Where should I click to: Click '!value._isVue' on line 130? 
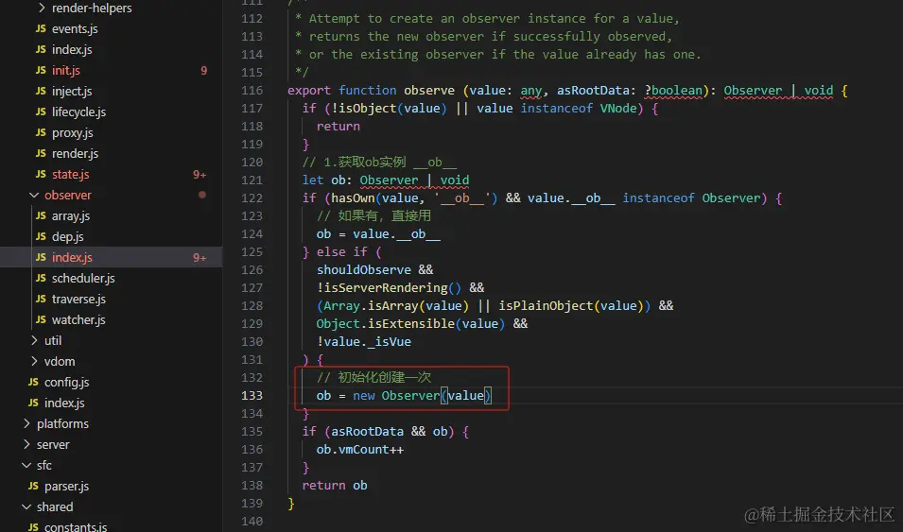pyautogui.click(x=363, y=341)
